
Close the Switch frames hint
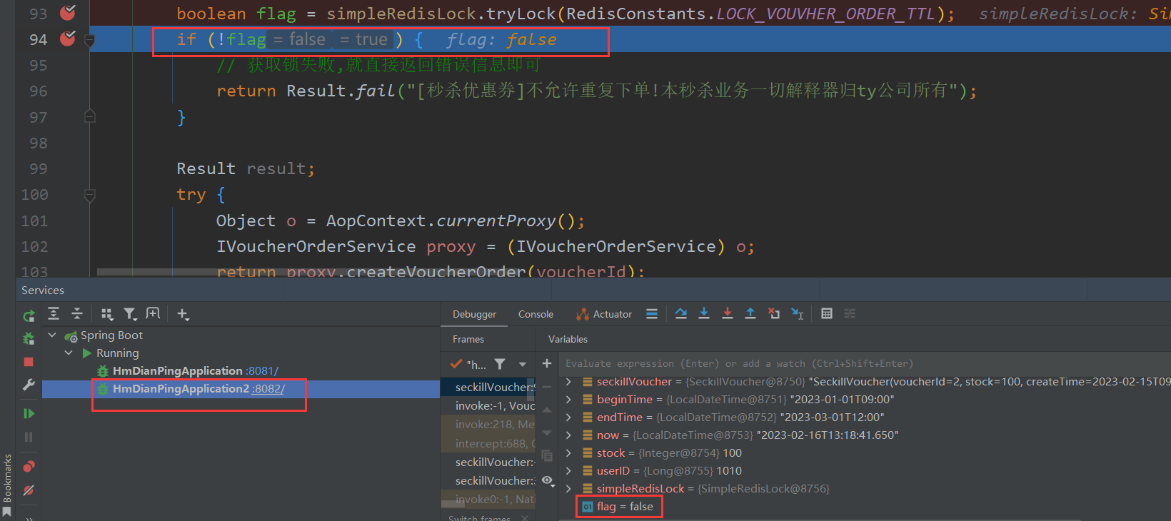point(525,517)
